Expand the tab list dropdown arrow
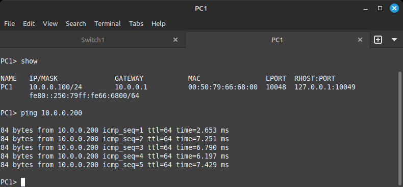The height and width of the screenshot is (187, 403). click(x=394, y=40)
